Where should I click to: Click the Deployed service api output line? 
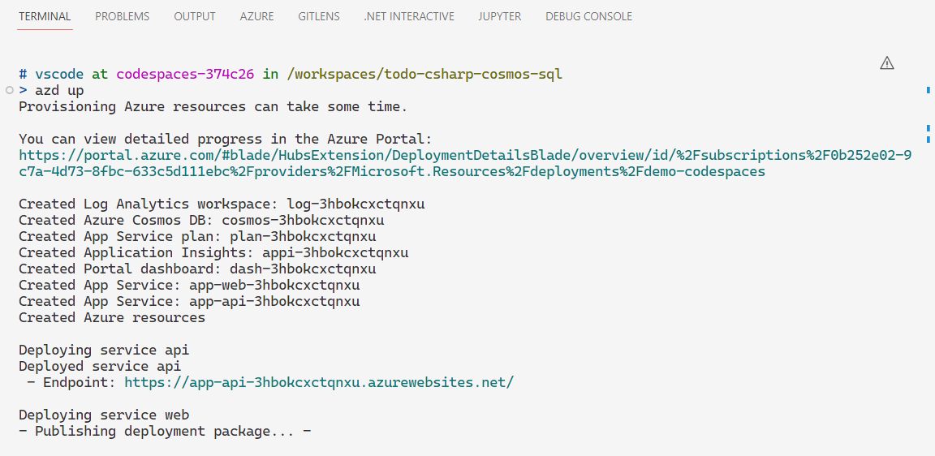pos(100,366)
